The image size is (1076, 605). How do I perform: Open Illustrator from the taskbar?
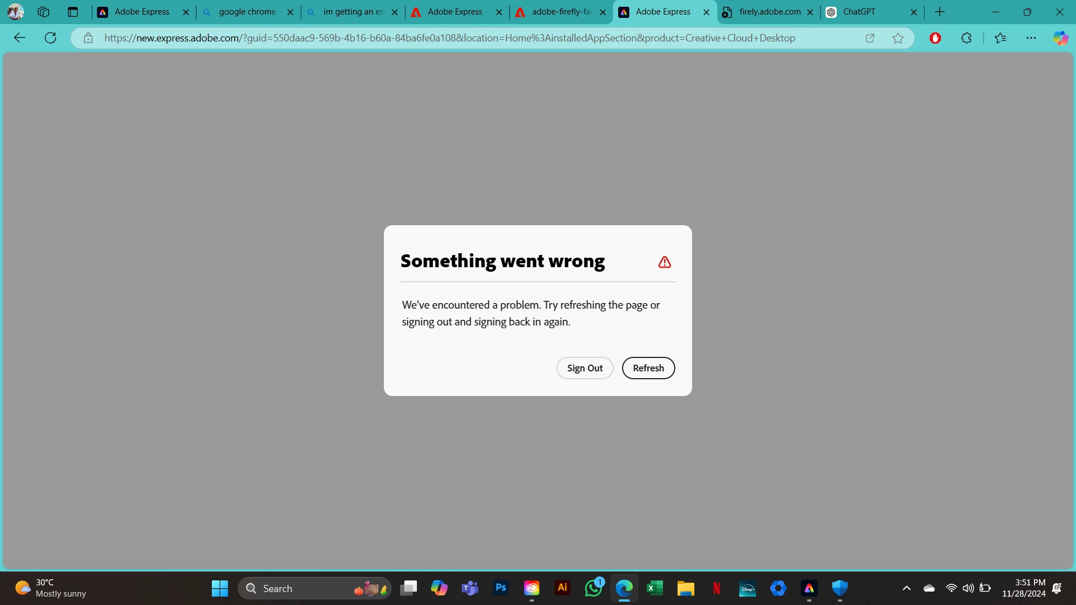click(x=562, y=588)
